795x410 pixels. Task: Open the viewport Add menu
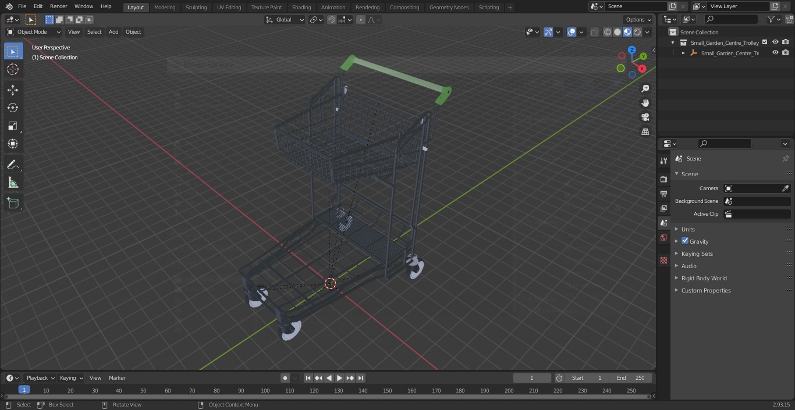click(113, 32)
